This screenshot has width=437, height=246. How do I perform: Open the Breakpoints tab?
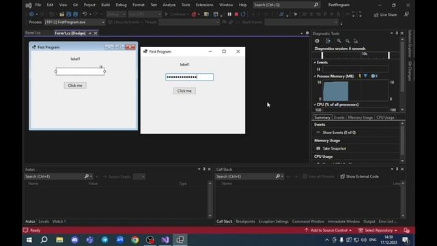(x=246, y=221)
